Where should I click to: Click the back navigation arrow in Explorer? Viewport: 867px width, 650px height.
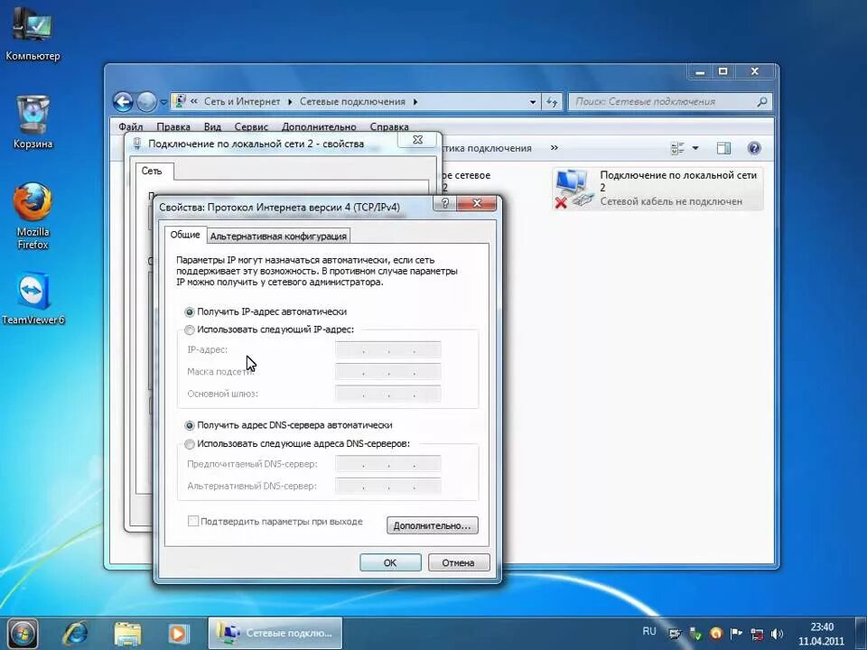click(x=124, y=101)
